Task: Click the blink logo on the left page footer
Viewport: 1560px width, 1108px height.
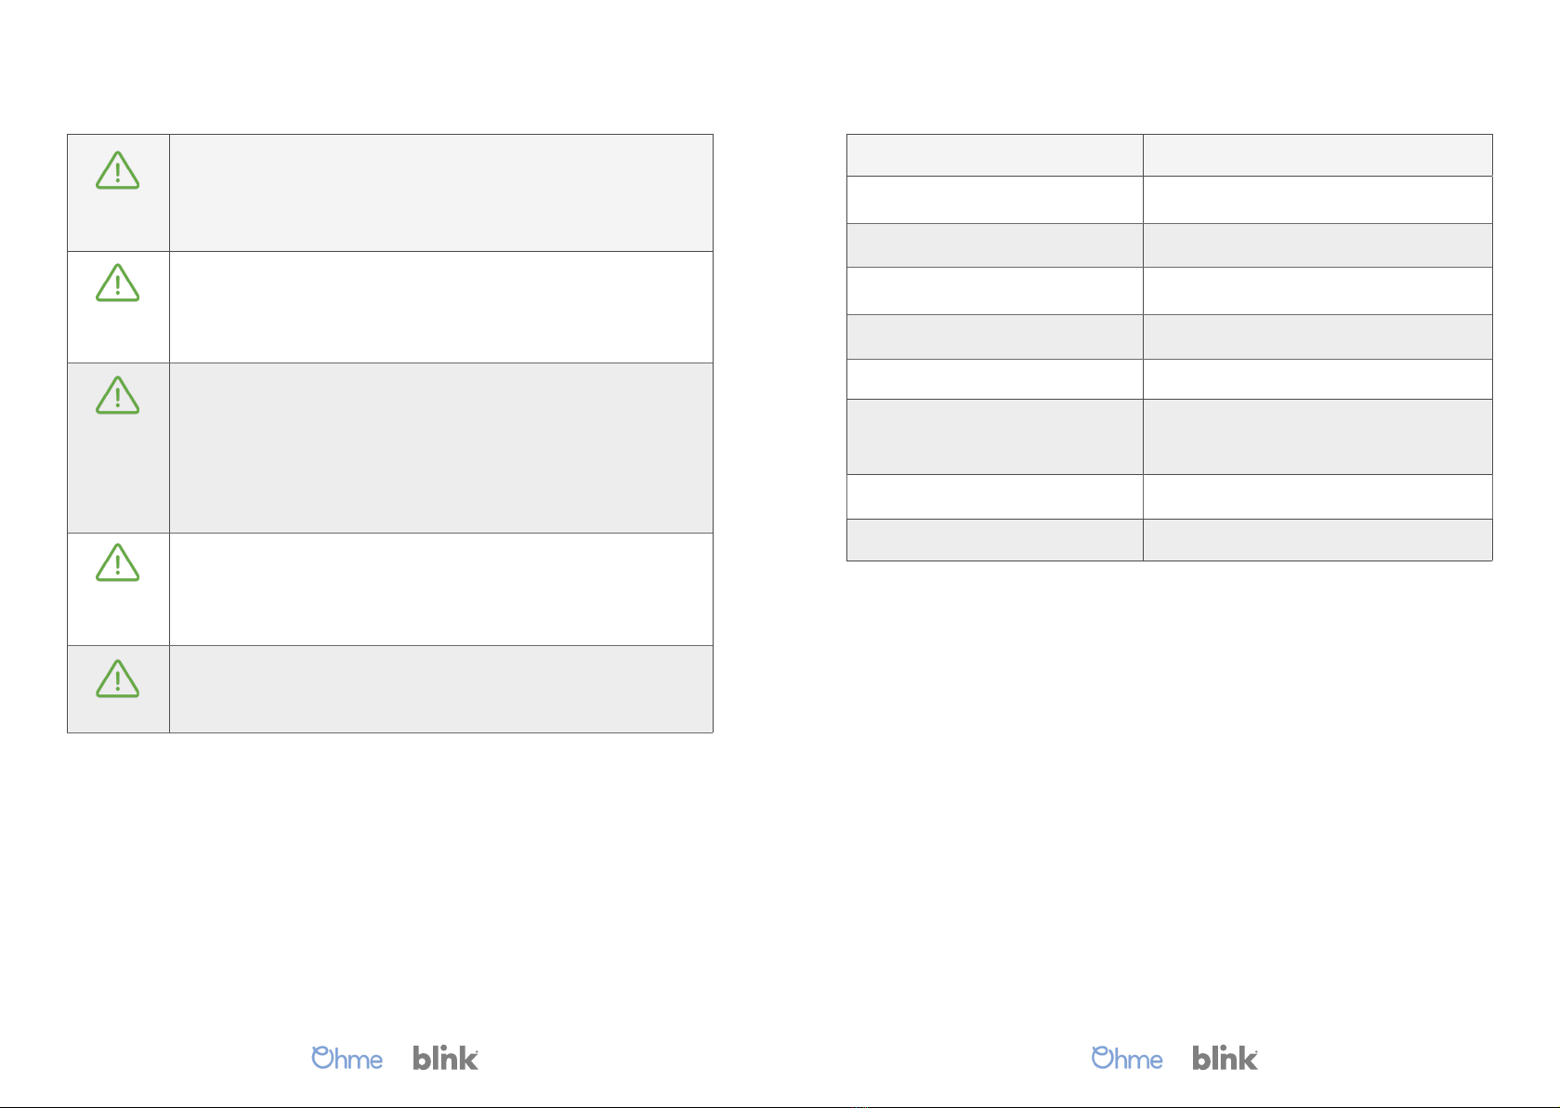Action: pos(446,1058)
